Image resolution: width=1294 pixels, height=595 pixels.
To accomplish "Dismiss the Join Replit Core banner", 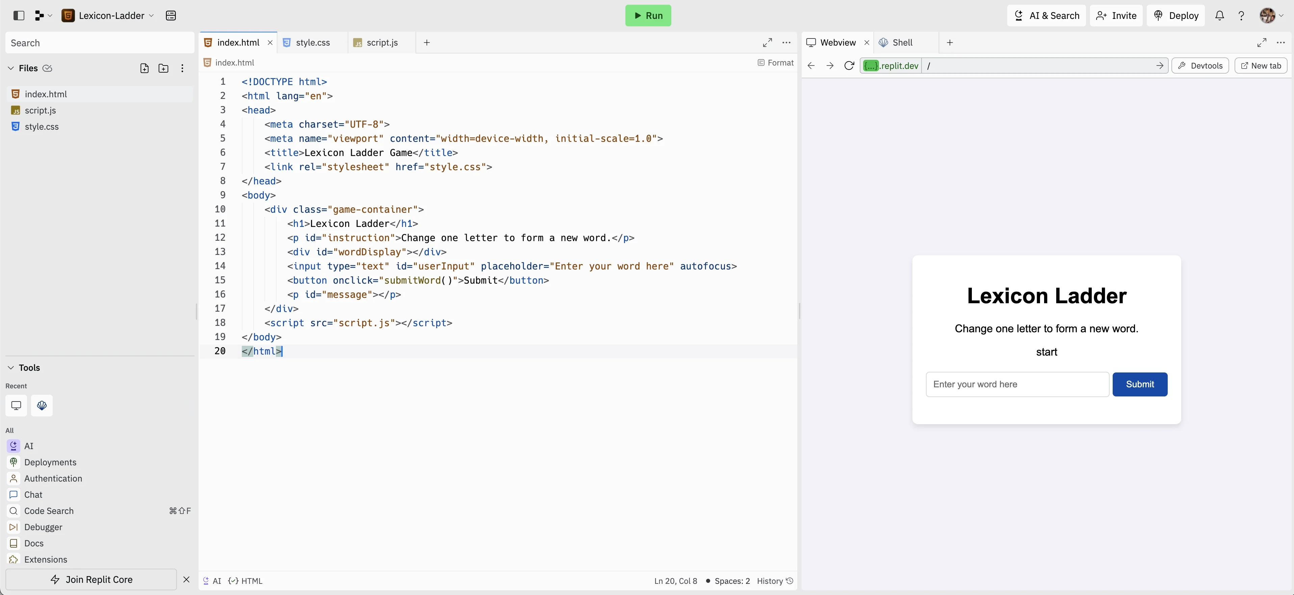I will (186, 579).
